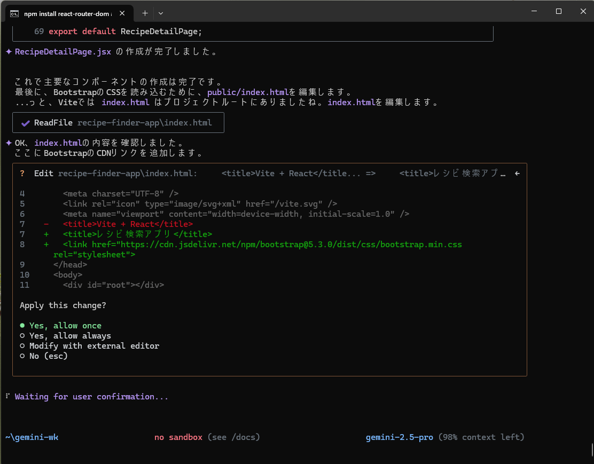Click the command prompt icon in the tab
The height and width of the screenshot is (464, 594).
15,12
